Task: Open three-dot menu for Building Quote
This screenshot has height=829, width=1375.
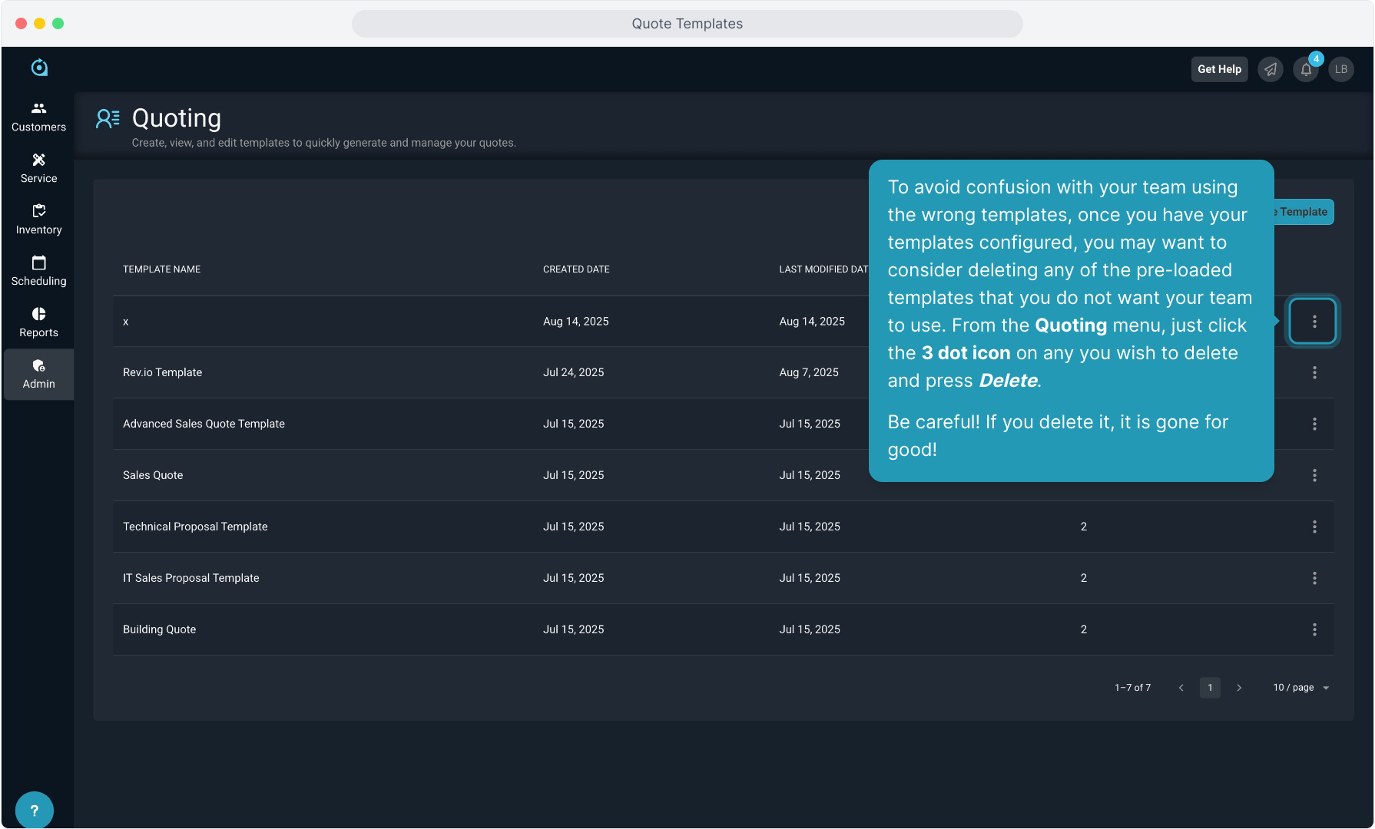Action: coord(1314,629)
